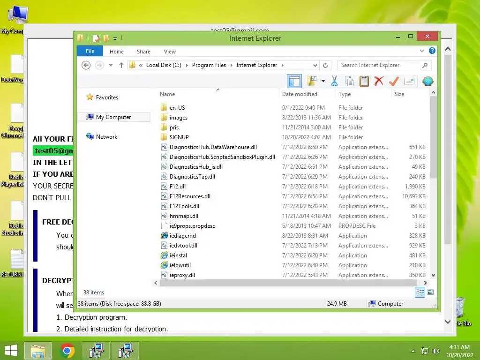Click the volume icon in system tray
This screenshot has height=360, width=480.
pyautogui.click(x=435, y=351)
